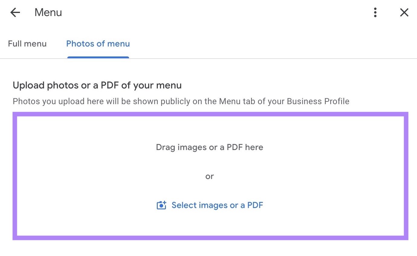Select the Photos of menu tab

98,44
